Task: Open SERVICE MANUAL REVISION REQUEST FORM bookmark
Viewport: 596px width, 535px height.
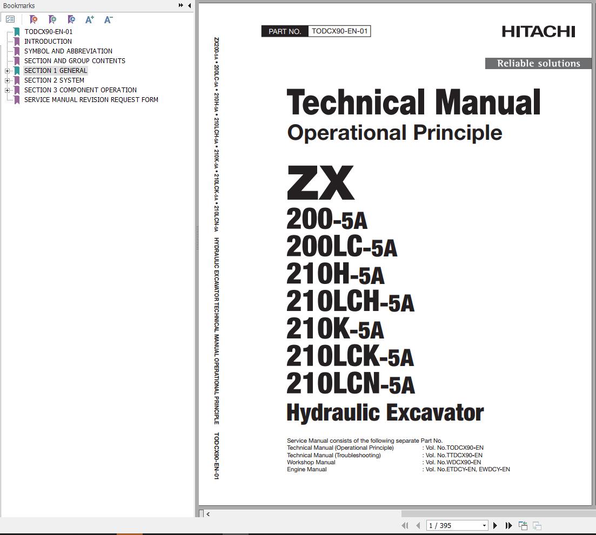Action: click(91, 99)
